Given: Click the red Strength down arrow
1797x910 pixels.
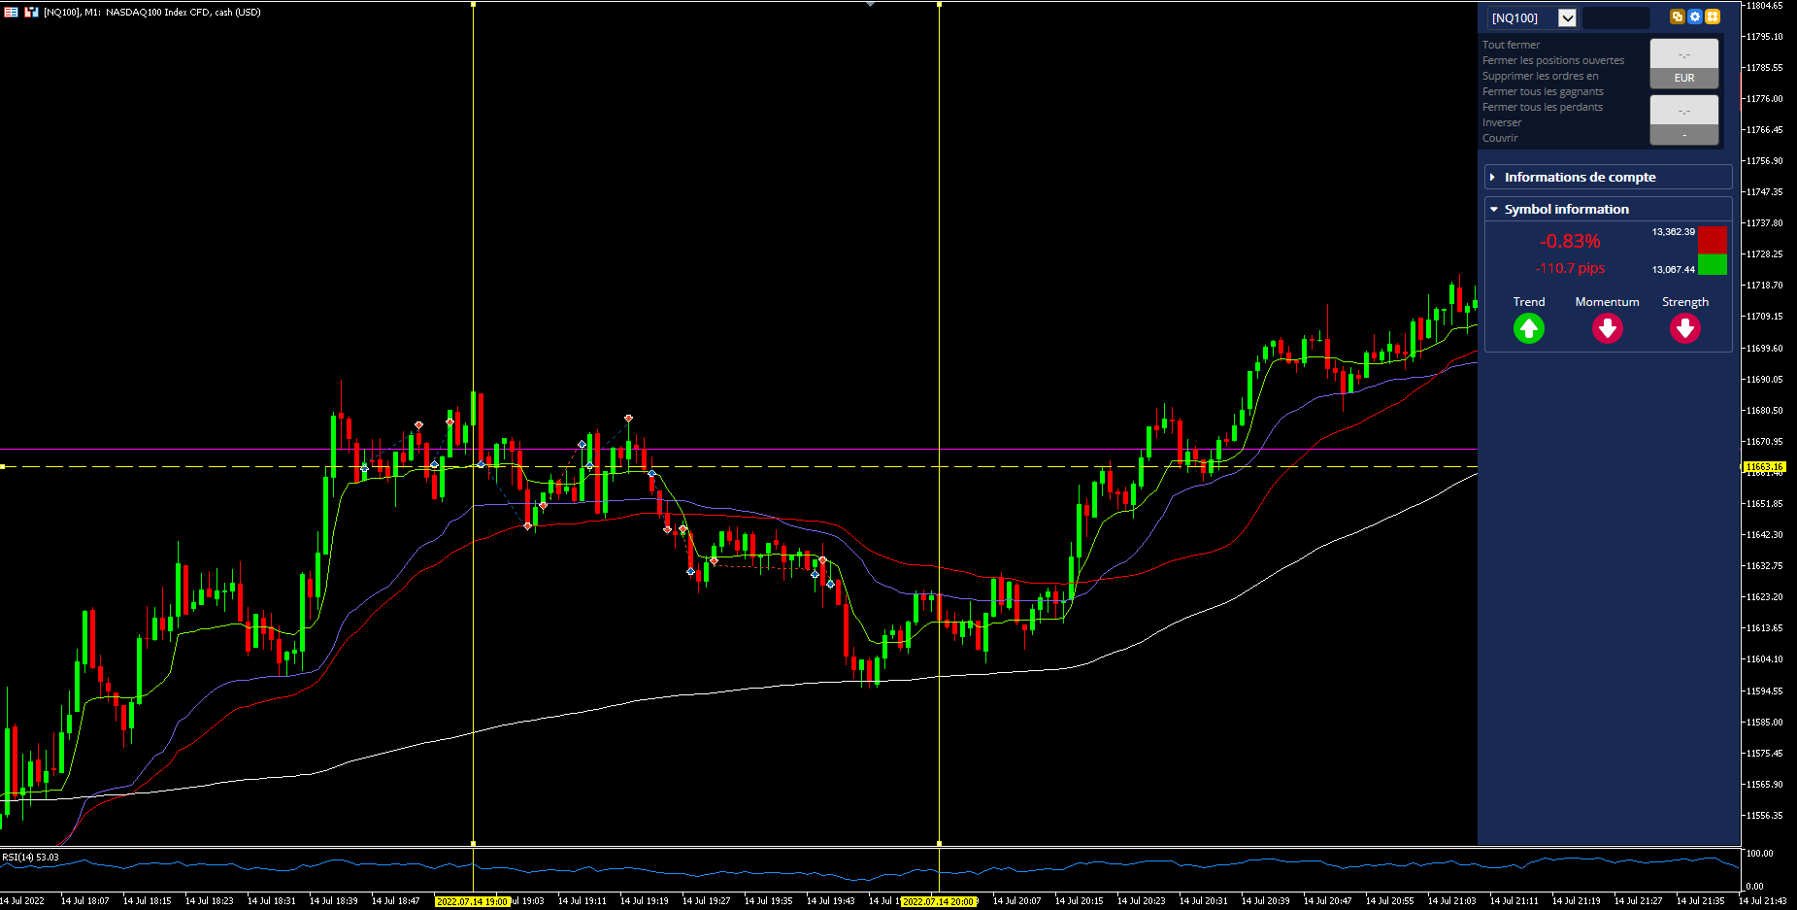Looking at the screenshot, I should tap(1685, 329).
